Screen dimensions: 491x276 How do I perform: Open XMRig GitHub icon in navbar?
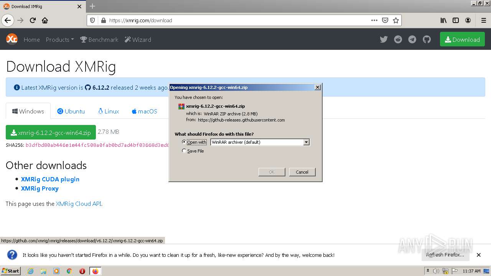click(427, 39)
